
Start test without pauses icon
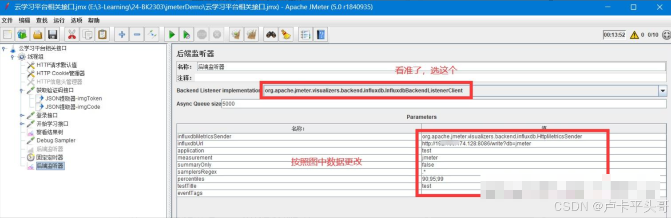pyautogui.click(x=187, y=34)
